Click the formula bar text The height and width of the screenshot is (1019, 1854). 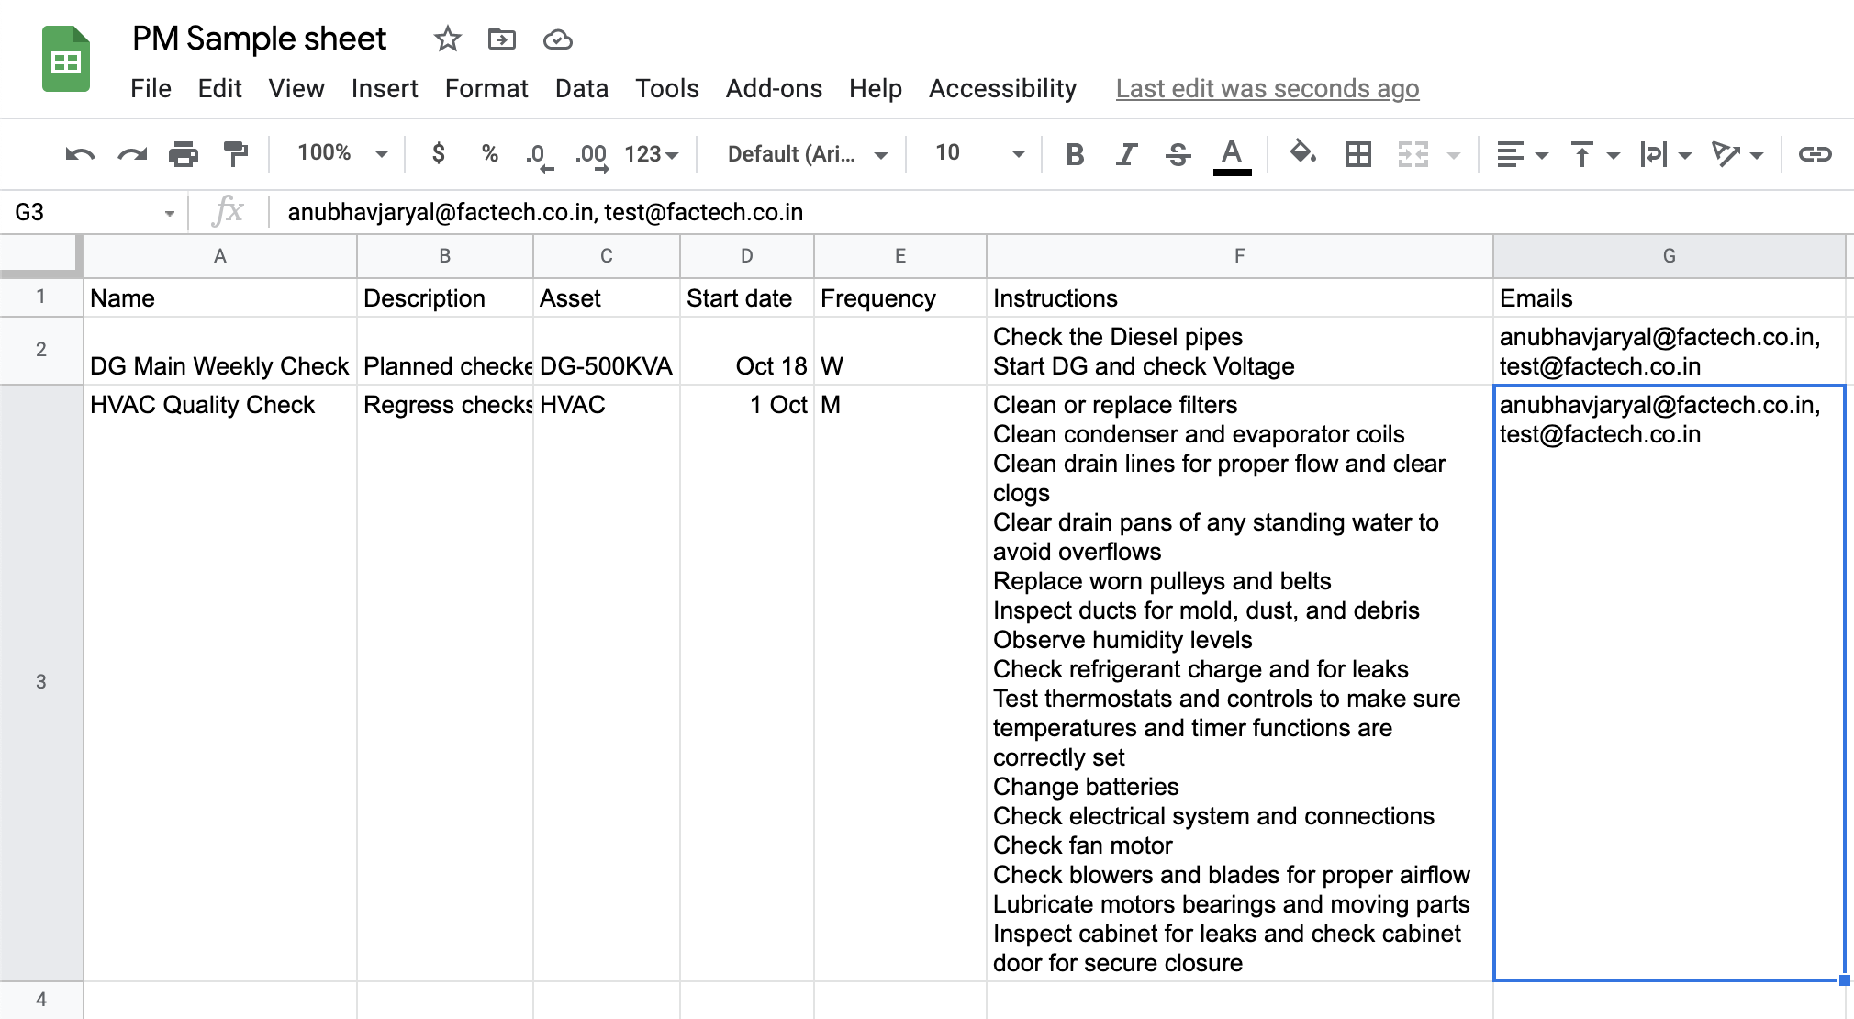point(545,213)
